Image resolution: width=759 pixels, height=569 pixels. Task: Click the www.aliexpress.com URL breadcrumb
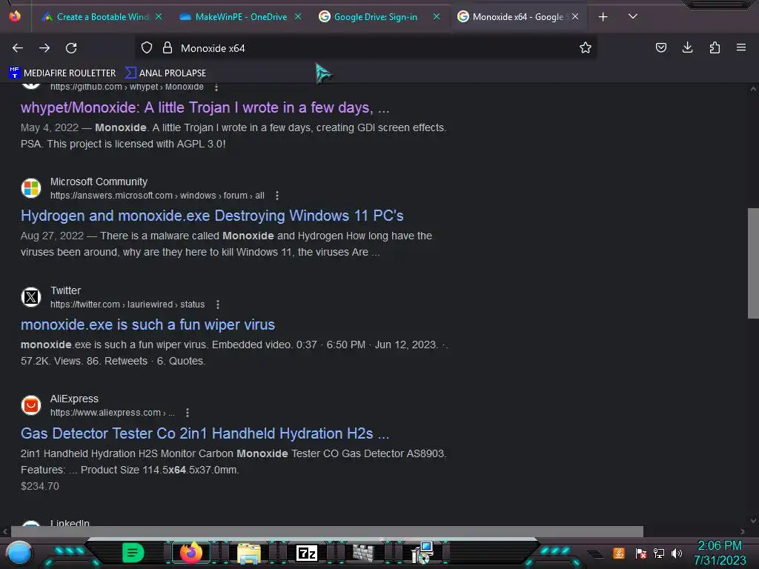113,413
